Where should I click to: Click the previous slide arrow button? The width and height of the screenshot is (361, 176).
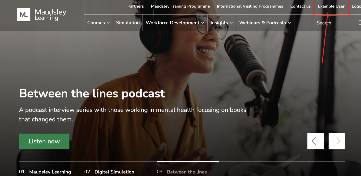coord(316,141)
